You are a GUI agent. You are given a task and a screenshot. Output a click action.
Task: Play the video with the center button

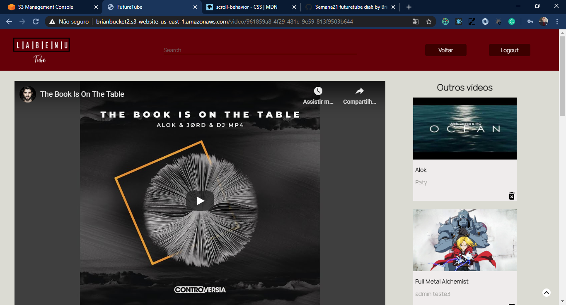click(x=200, y=201)
